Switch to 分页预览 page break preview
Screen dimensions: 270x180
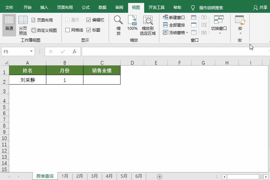click(23, 25)
